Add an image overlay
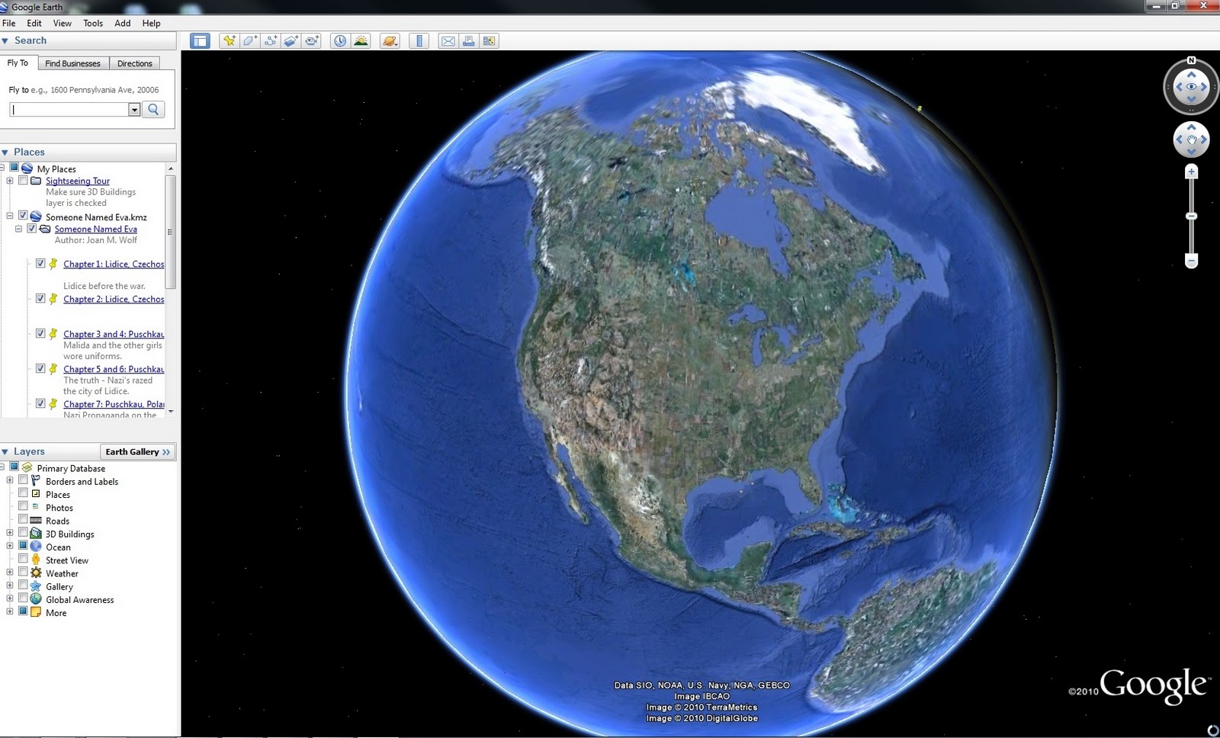This screenshot has width=1220, height=738. coord(291,41)
